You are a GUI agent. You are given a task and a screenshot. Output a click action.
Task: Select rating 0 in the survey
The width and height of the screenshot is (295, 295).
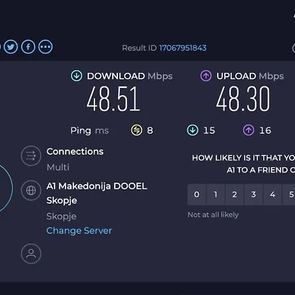(197, 195)
